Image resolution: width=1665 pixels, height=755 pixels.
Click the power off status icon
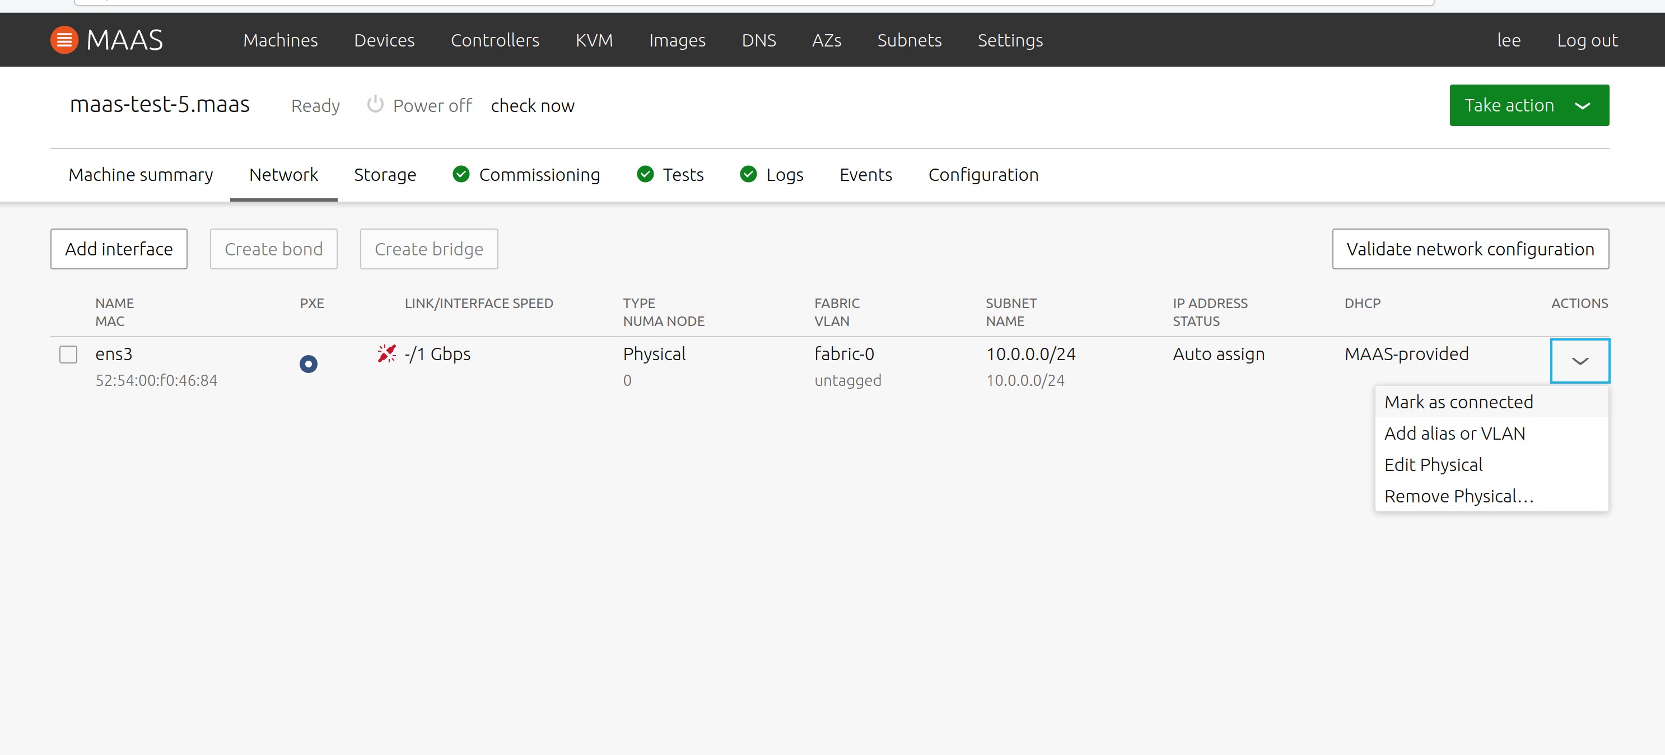(x=375, y=105)
